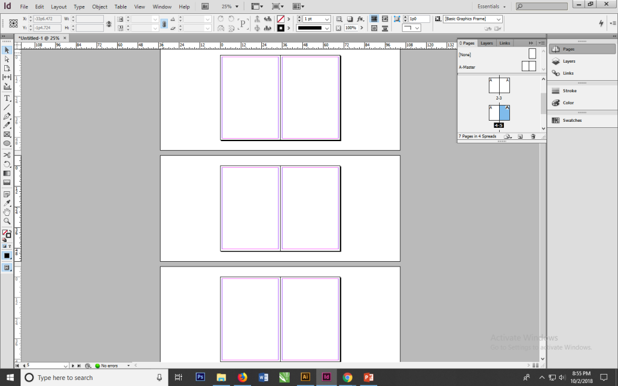Viewport: 618px width, 386px height.
Task: Select the Gradient Swatch tool
Action: (7, 173)
